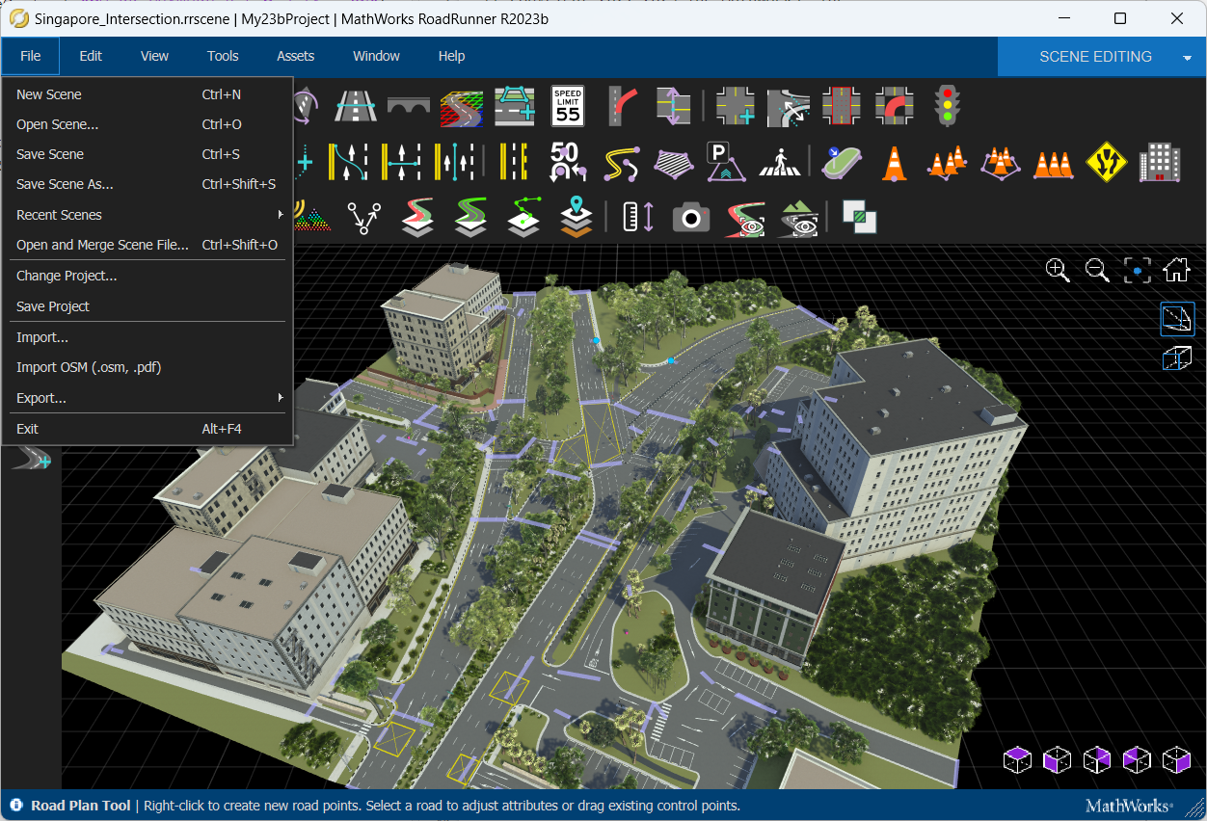Expand the Recent Scenes submenu
Viewport: 1207px width, 821px height.
[145, 215]
